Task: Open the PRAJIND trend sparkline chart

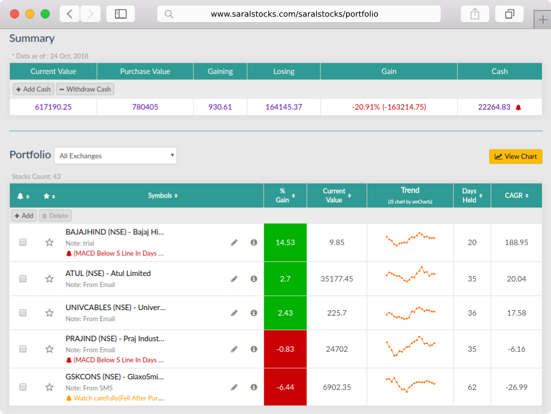Action: point(410,347)
